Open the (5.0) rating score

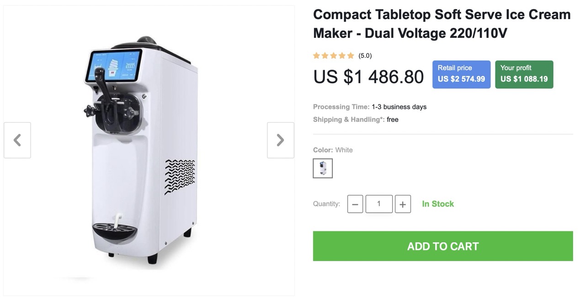(x=365, y=56)
